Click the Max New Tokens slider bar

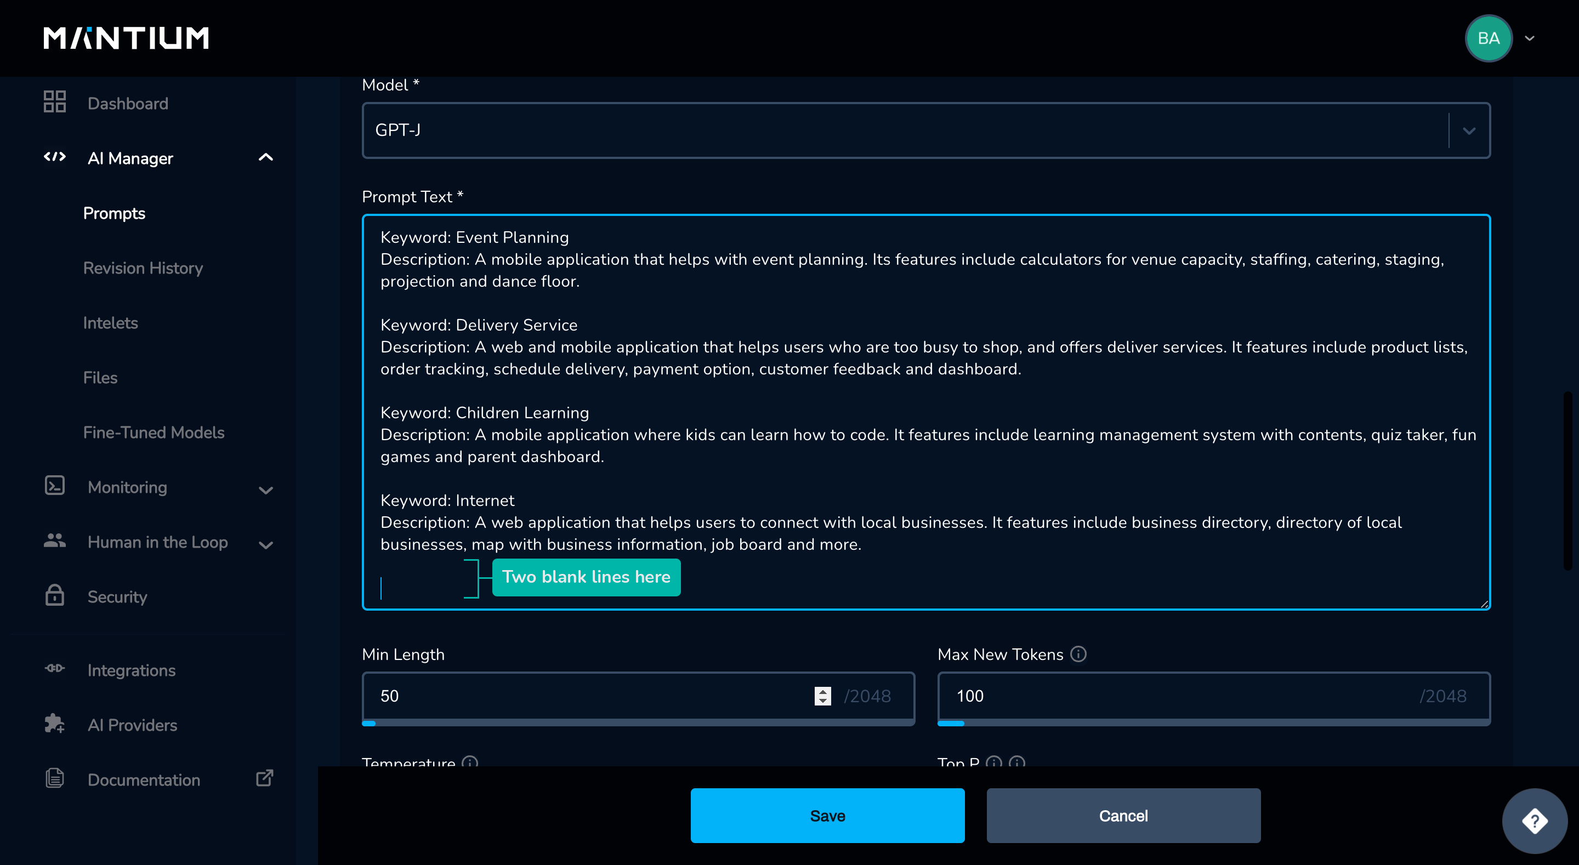[x=1214, y=724]
